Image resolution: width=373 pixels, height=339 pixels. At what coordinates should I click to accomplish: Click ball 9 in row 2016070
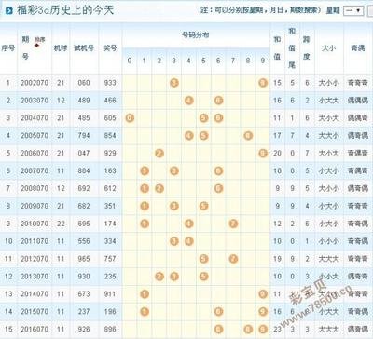click(x=263, y=329)
